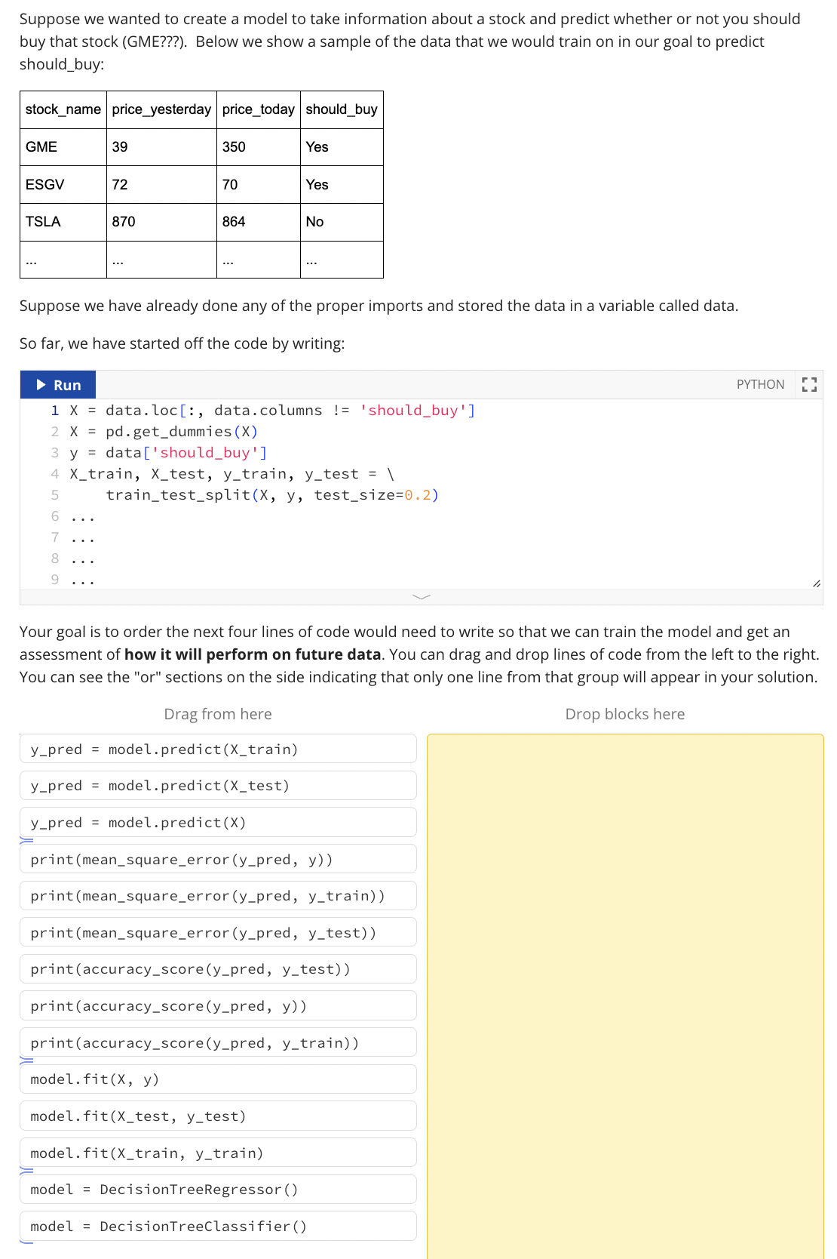Viewport: 837px width, 1259px height.
Task: Click the value 870 in price_yesterday column
Action: coord(161,222)
